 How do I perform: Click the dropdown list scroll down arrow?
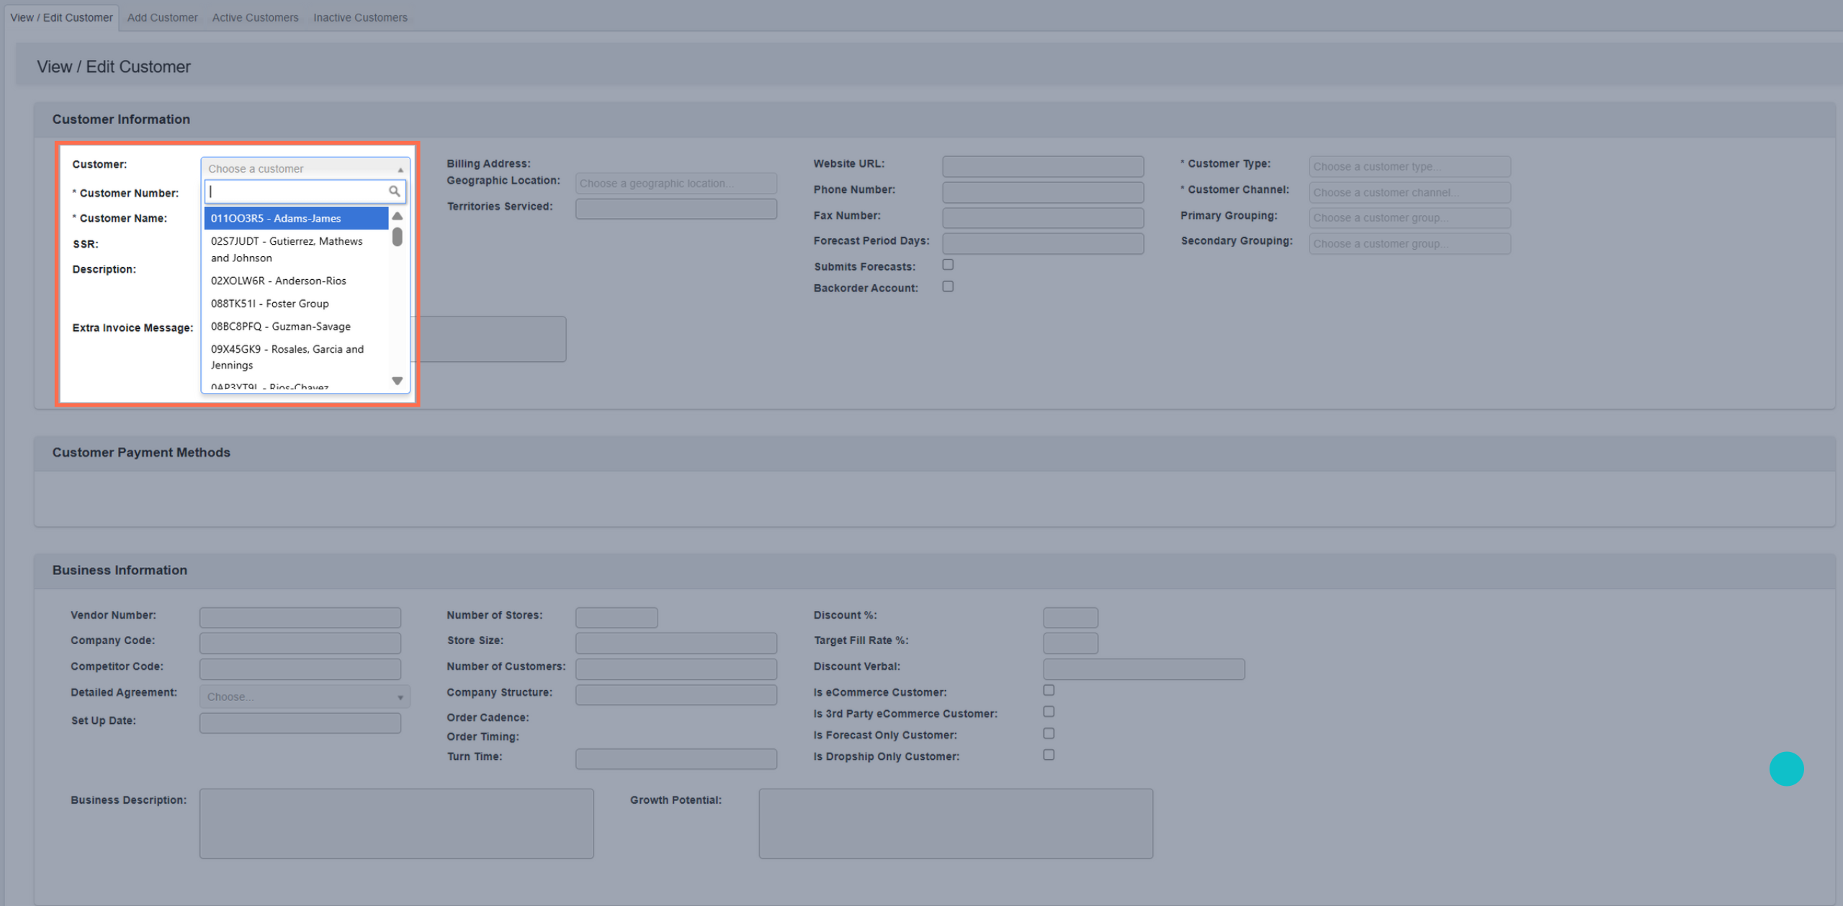tap(397, 381)
